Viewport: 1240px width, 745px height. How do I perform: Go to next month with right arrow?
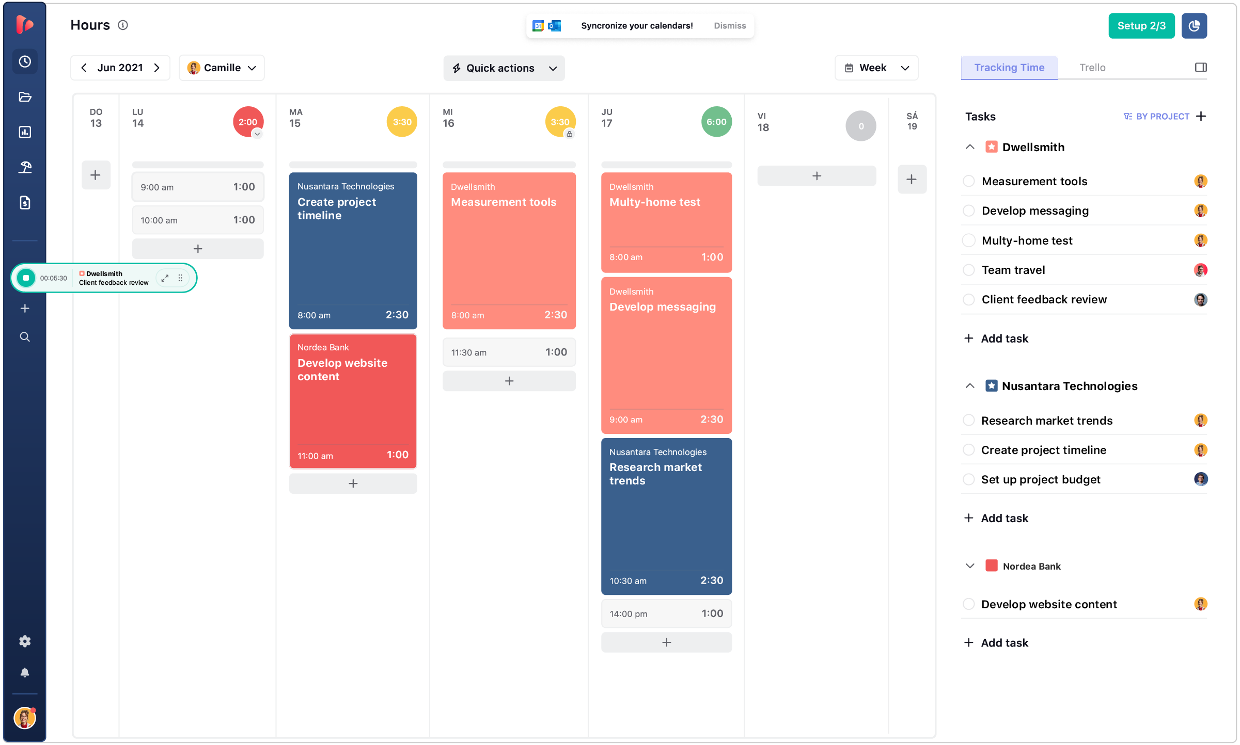click(x=156, y=68)
